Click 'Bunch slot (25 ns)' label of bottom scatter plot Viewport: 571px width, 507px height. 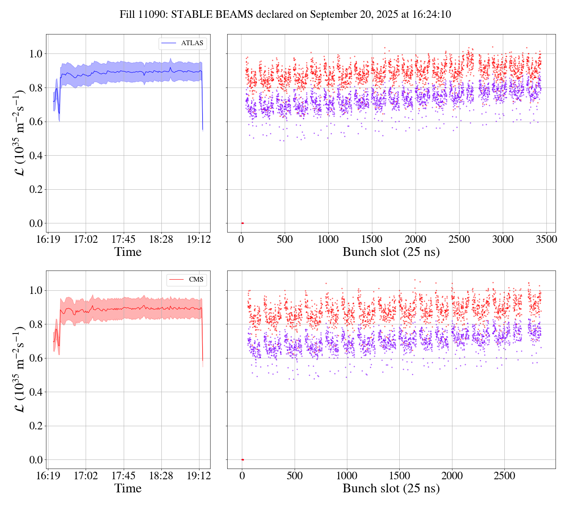click(x=391, y=488)
